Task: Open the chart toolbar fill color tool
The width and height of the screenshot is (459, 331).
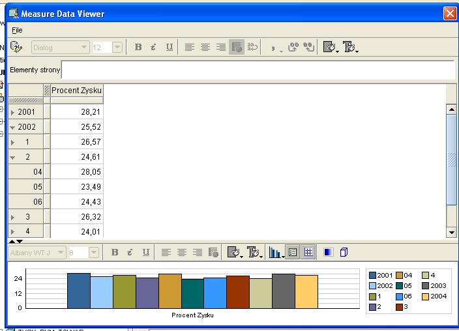Action: 235,252
